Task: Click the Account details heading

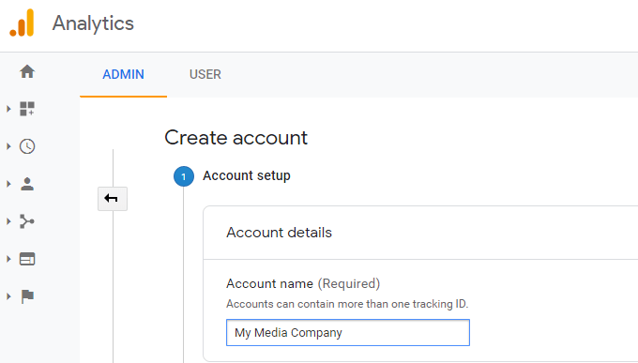Action: click(x=280, y=233)
